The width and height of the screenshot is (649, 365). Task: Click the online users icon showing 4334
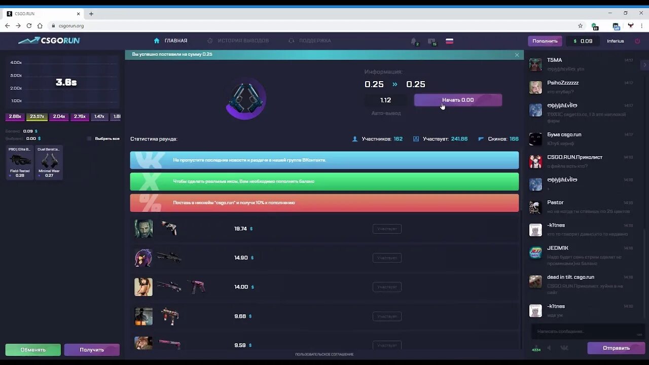pos(536,348)
